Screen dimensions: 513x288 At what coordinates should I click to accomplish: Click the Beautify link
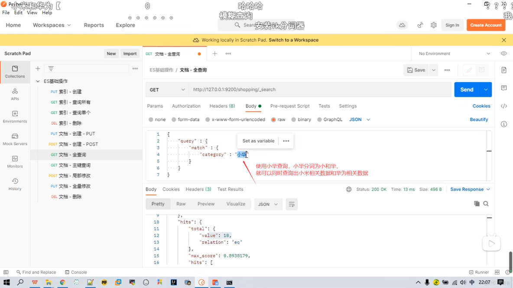[478, 119]
